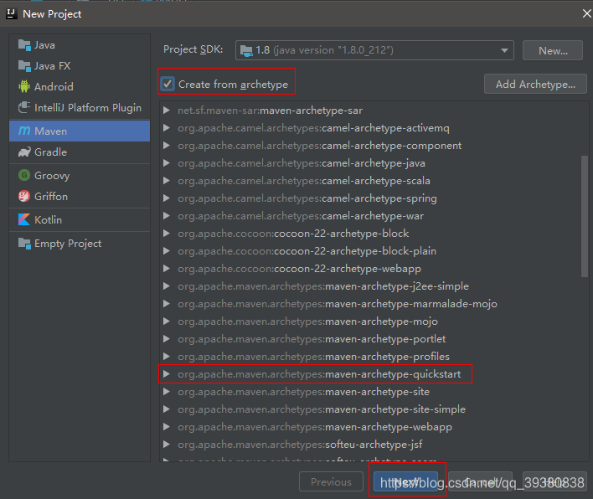Click the Kotlin logo icon
This screenshot has width=593, height=499.
pyautogui.click(x=24, y=219)
